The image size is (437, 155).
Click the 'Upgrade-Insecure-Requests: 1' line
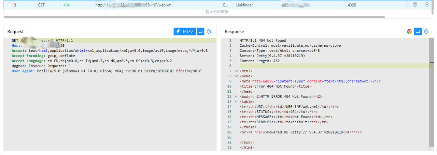[41, 66]
